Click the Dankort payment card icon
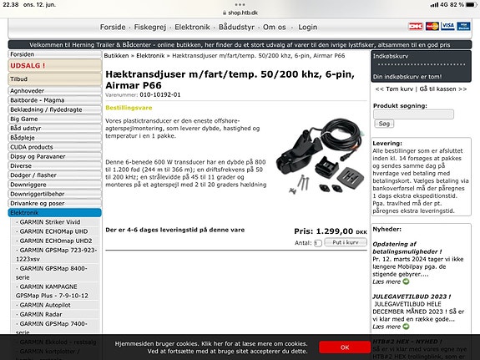Viewport: 480px width, 360px height. (416, 27)
